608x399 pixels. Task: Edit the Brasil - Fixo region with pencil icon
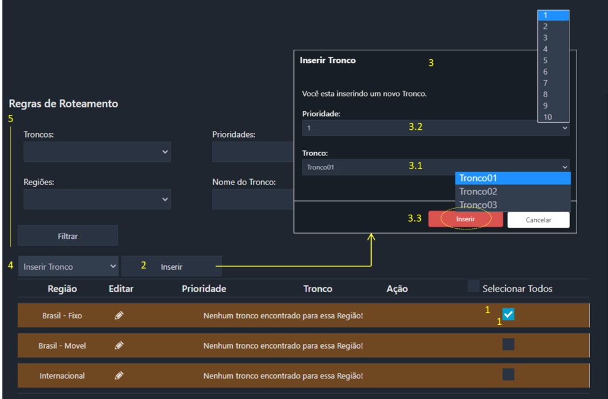[119, 315]
